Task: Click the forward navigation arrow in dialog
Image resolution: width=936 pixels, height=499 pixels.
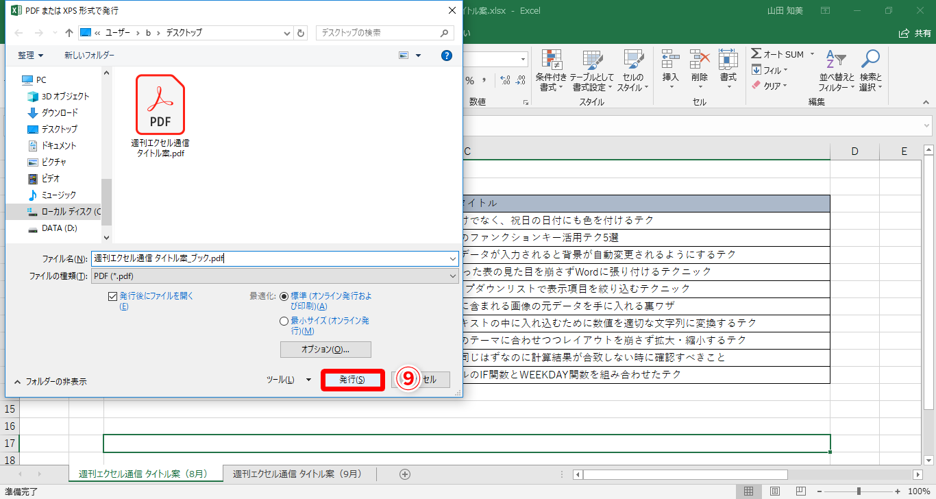Action: pyautogui.click(x=38, y=33)
